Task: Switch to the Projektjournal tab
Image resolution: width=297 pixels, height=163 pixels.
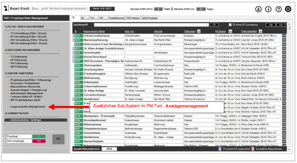Action: (117, 18)
